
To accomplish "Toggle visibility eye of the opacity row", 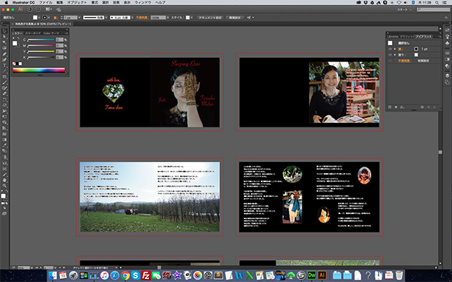I will click(390, 61).
